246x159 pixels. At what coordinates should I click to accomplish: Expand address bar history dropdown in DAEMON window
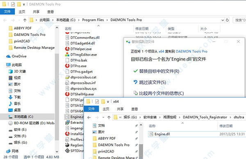[x=223, y=20]
